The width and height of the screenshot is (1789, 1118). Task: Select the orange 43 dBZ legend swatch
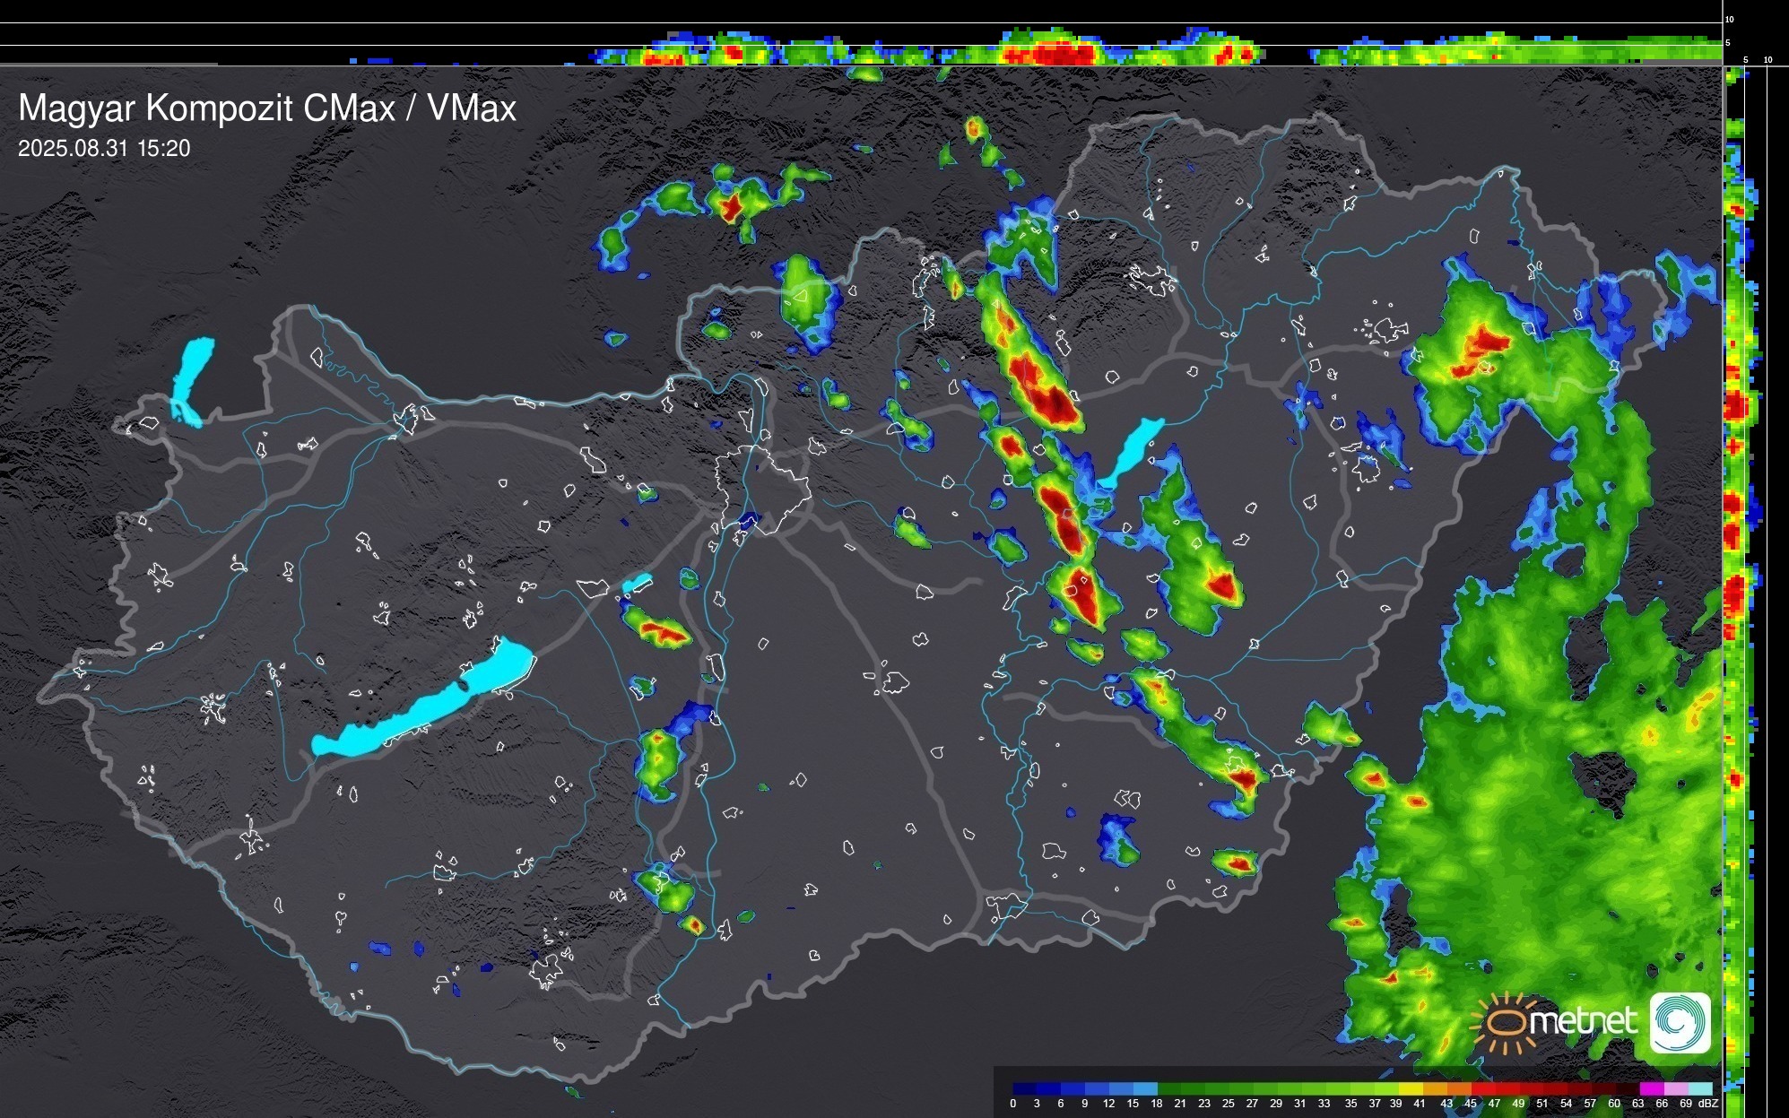[1460, 1088]
